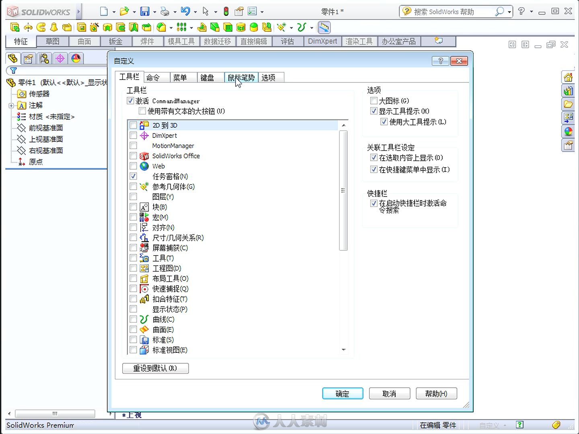Enable 使用带有文本的大按钮 checkbox
The width and height of the screenshot is (579, 434).
142,111
